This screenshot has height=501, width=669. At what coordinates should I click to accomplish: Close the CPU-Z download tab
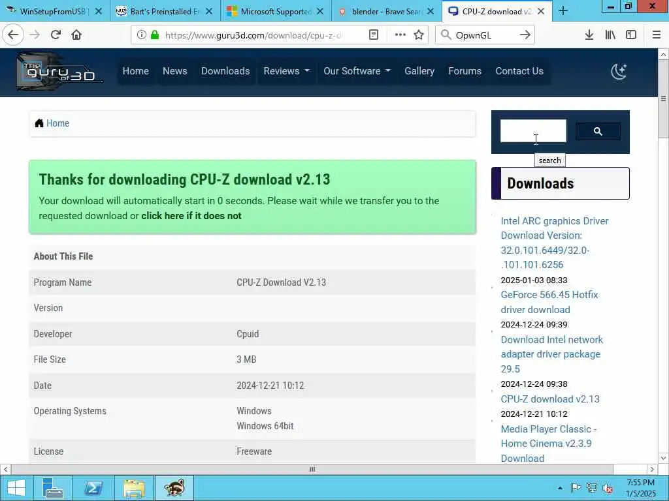(x=541, y=11)
